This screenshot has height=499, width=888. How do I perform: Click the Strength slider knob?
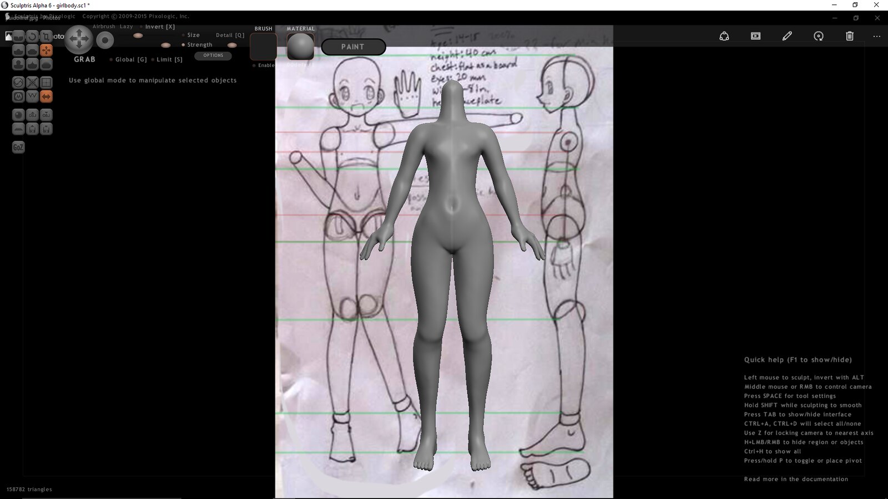pos(165,45)
